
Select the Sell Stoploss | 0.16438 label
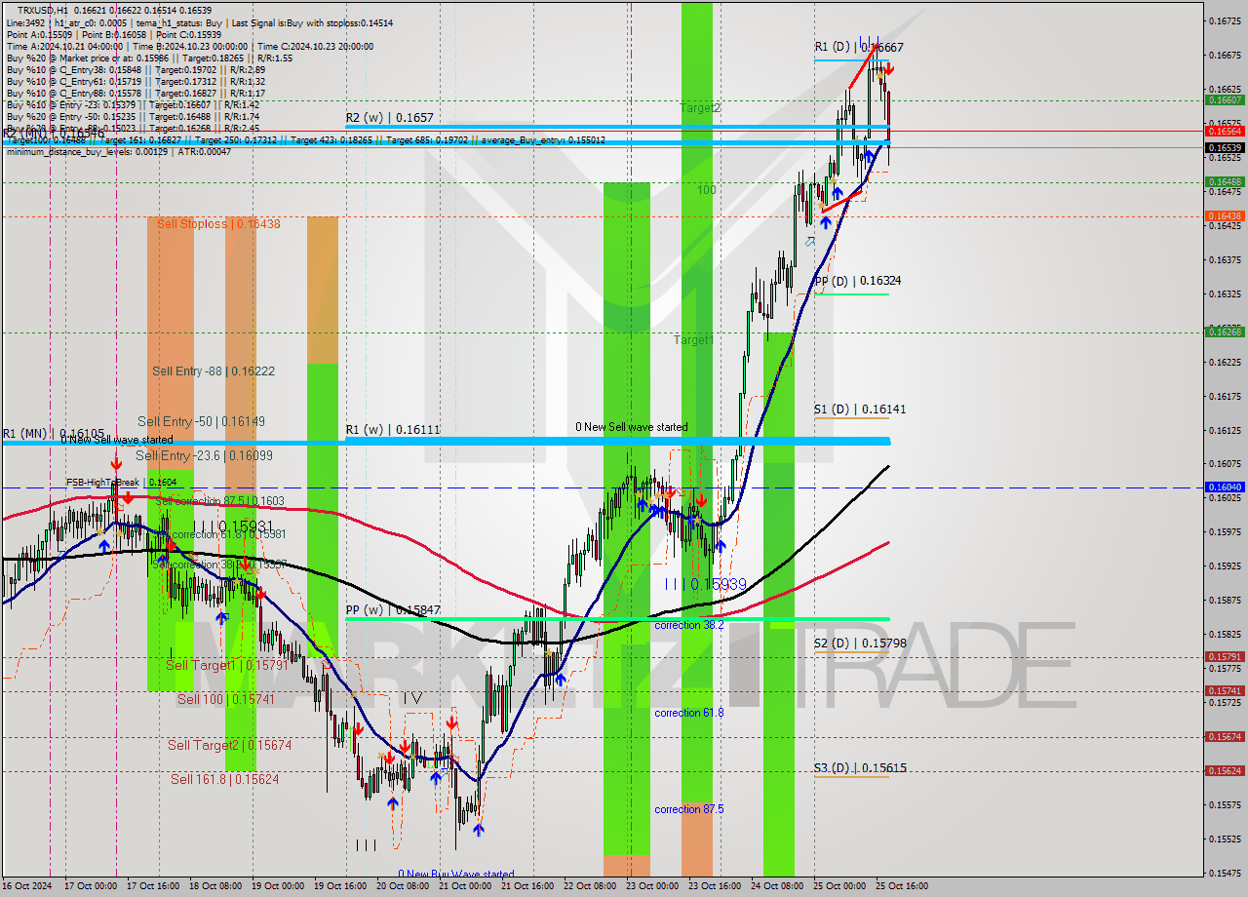coord(218,223)
